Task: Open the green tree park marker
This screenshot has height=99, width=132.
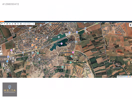Action: 38,53
